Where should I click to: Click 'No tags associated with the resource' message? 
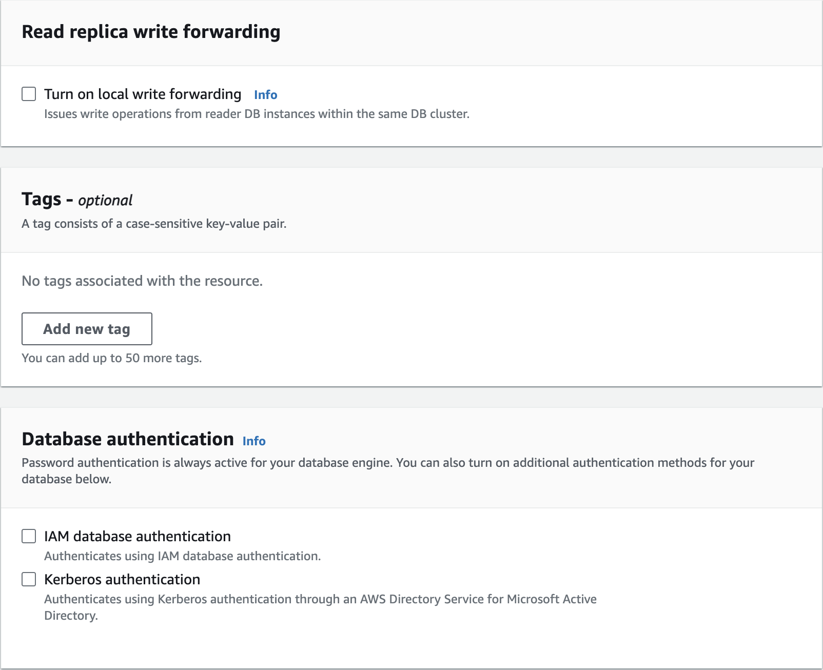pos(142,281)
